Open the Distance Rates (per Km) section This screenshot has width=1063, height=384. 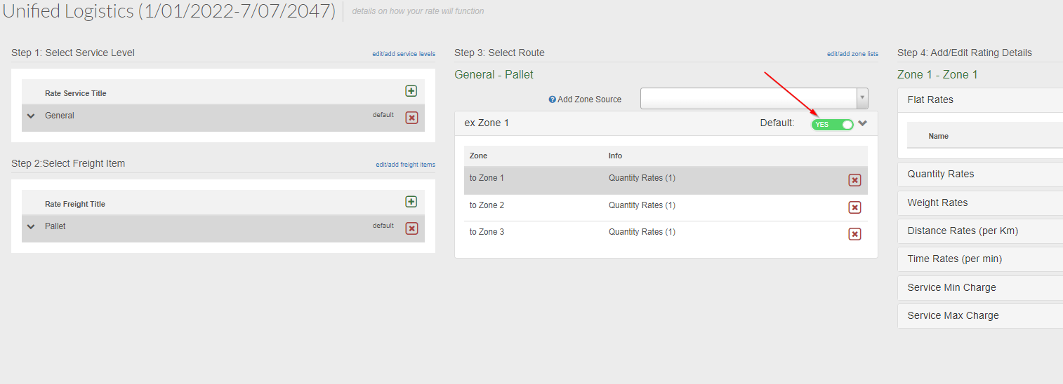click(980, 231)
